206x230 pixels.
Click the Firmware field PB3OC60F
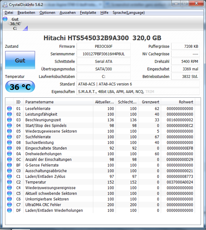coord(104,47)
